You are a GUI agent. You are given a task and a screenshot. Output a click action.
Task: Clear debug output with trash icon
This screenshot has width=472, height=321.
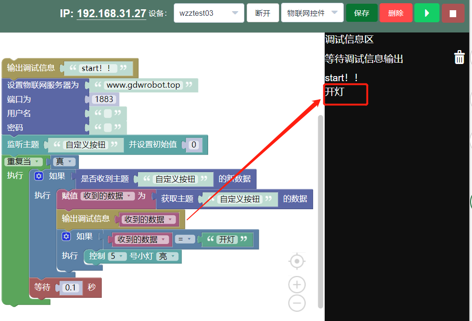tap(459, 57)
